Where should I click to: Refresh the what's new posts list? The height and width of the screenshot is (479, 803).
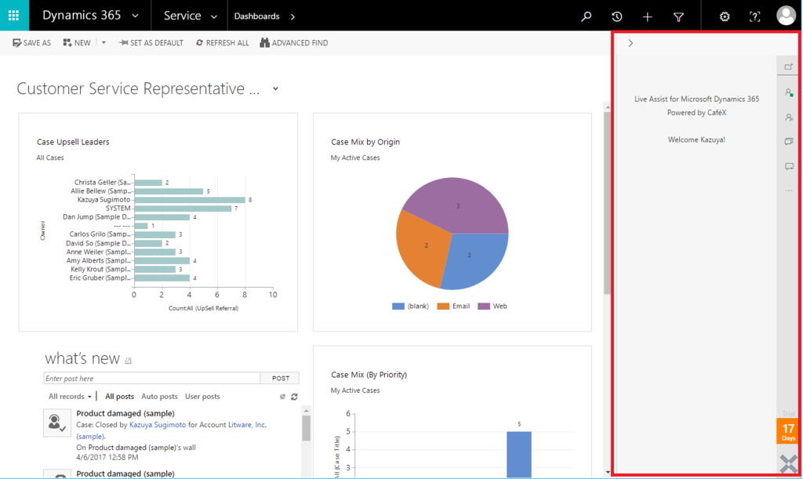point(295,397)
